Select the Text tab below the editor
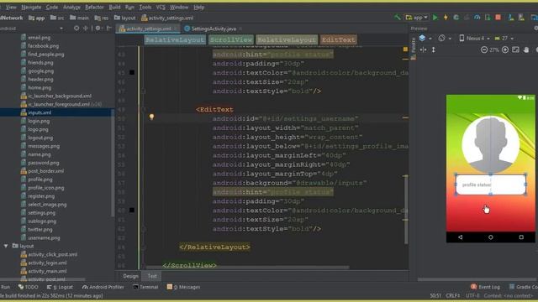Screen dimensions: 538x302 152,276
